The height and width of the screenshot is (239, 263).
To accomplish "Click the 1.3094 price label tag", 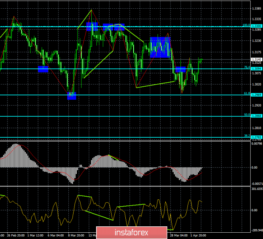I will [256, 69].
